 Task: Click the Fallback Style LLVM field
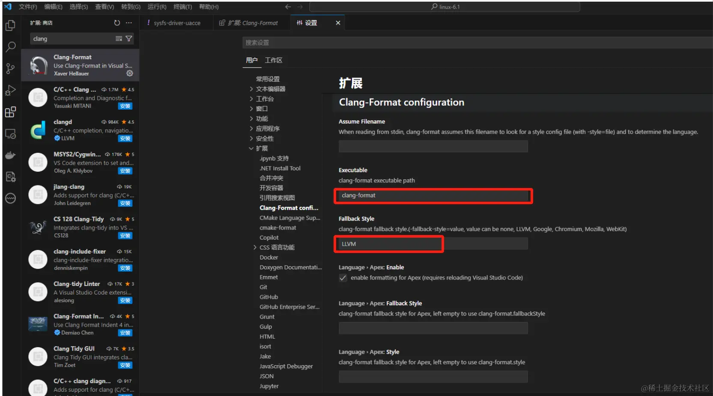pyautogui.click(x=433, y=244)
